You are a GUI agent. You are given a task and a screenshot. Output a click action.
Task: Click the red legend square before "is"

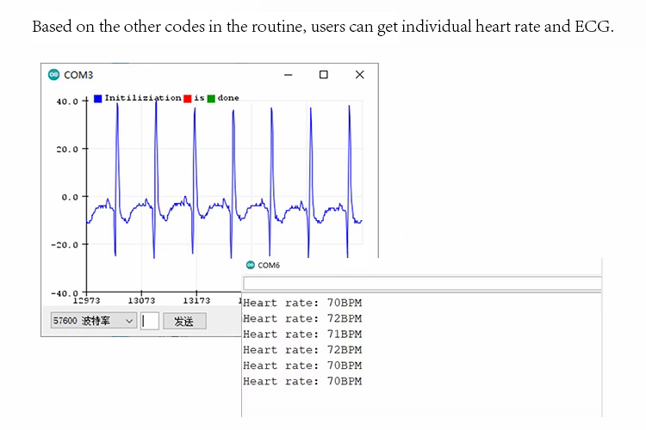tap(187, 99)
